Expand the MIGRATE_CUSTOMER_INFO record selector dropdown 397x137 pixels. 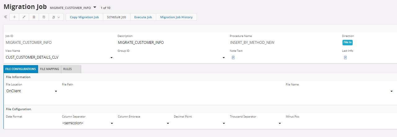click(95, 7)
